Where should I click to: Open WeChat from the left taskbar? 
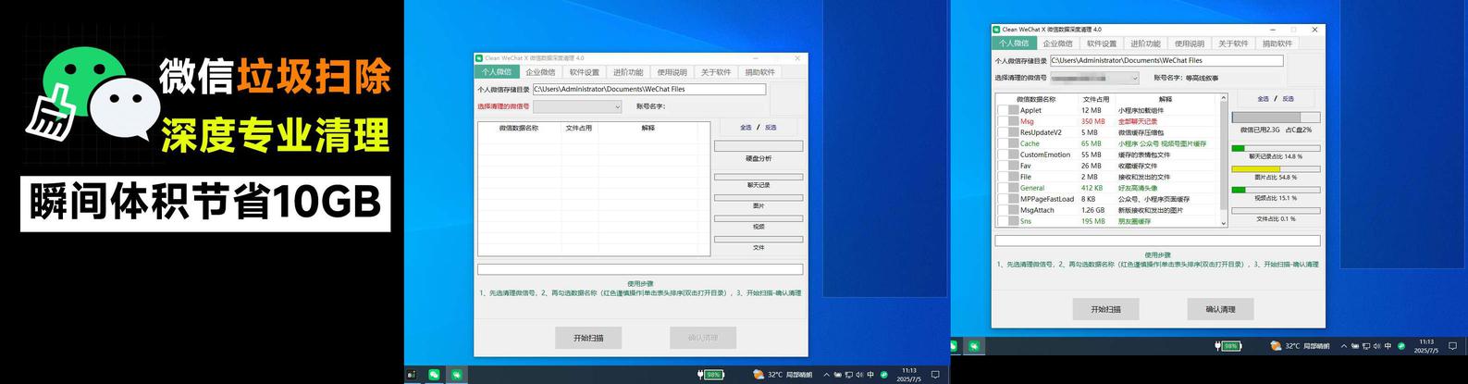pyautogui.click(x=434, y=375)
